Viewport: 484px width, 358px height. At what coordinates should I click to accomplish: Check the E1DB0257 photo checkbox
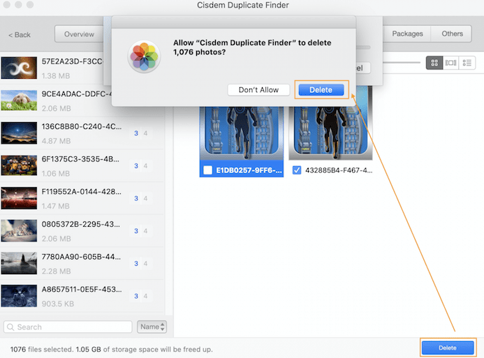click(207, 170)
